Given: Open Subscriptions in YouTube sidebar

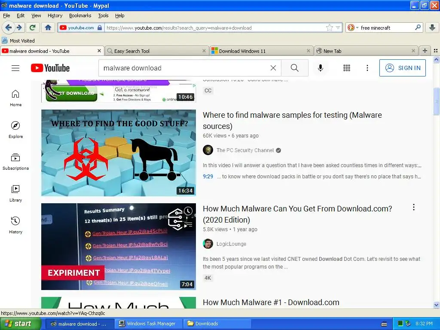Looking at the screenshot, I should coord(15,162).
